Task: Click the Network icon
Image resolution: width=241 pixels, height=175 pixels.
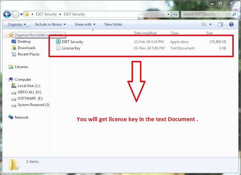Action: pos(11,117)
